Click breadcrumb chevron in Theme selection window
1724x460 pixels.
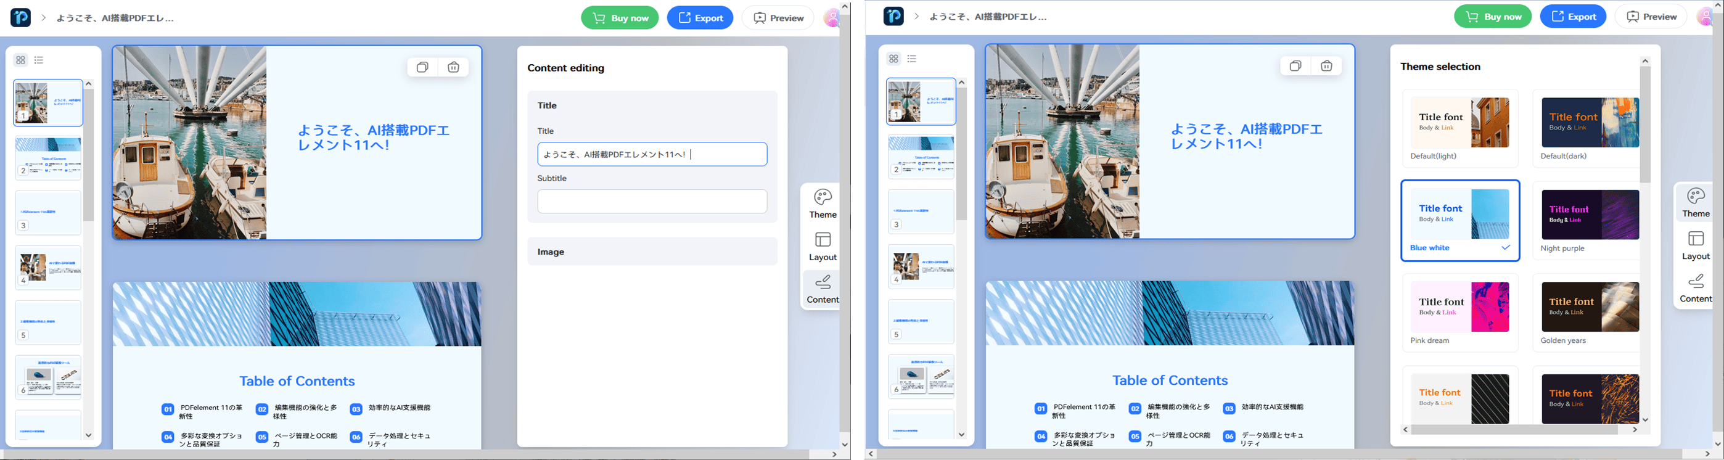[x=916, y=16]
